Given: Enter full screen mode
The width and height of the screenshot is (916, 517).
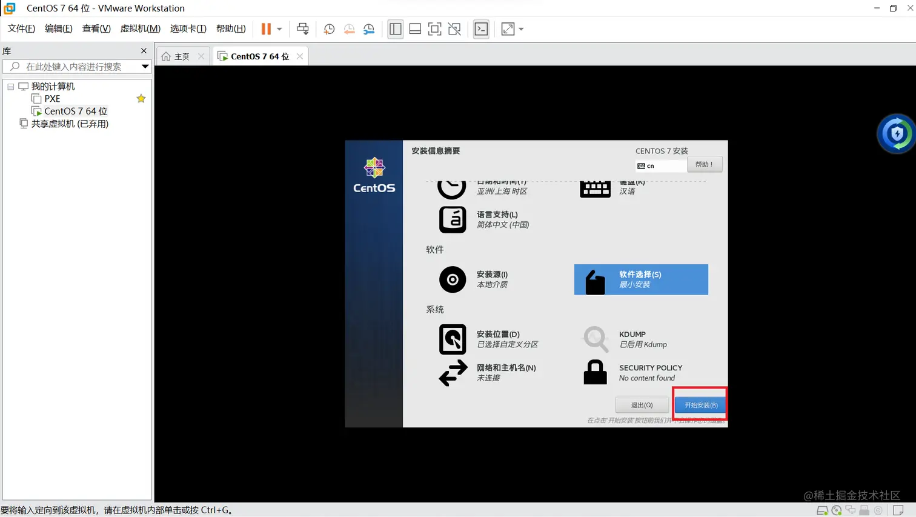Looking at the screenshot, I should click(x=435, y=29).
